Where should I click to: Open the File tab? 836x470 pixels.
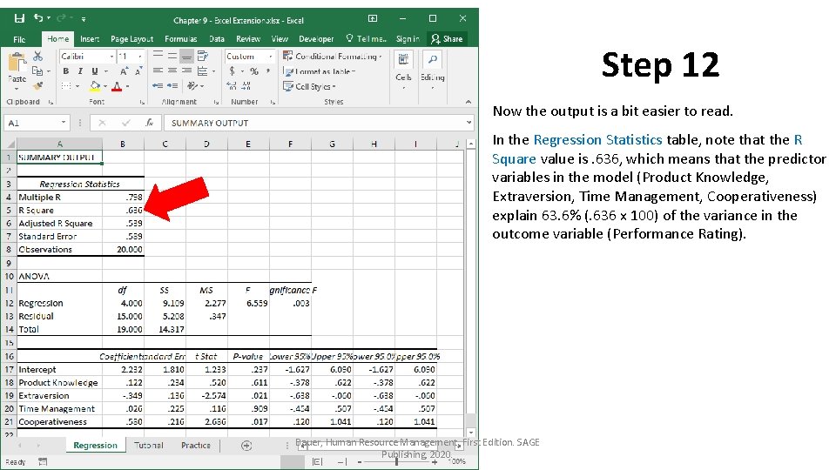(20, 39)
